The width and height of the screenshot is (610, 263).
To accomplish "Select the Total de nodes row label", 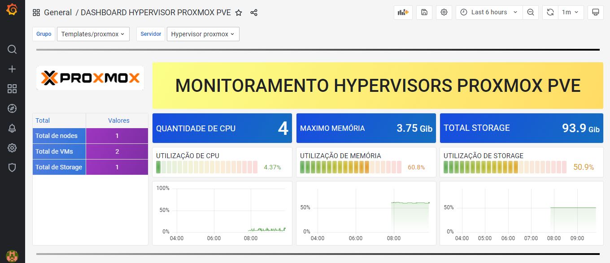I will coord(57,136).
